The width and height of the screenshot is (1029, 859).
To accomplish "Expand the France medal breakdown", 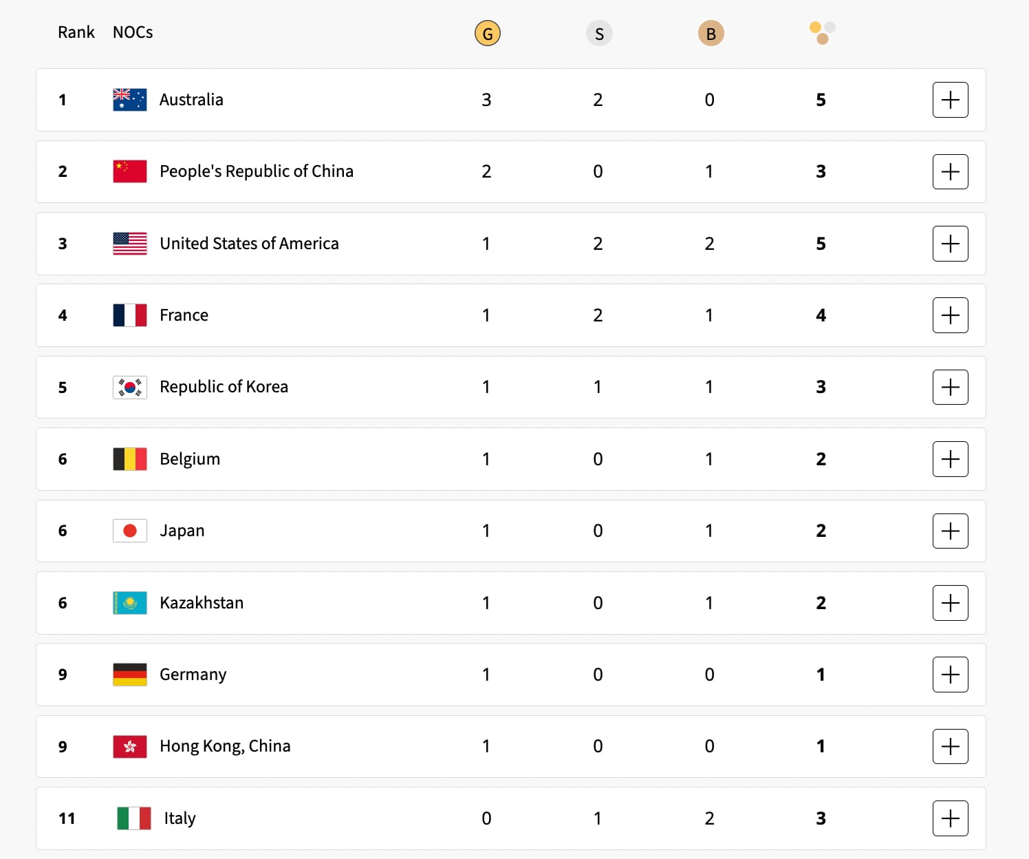I will tap(950, 315).
